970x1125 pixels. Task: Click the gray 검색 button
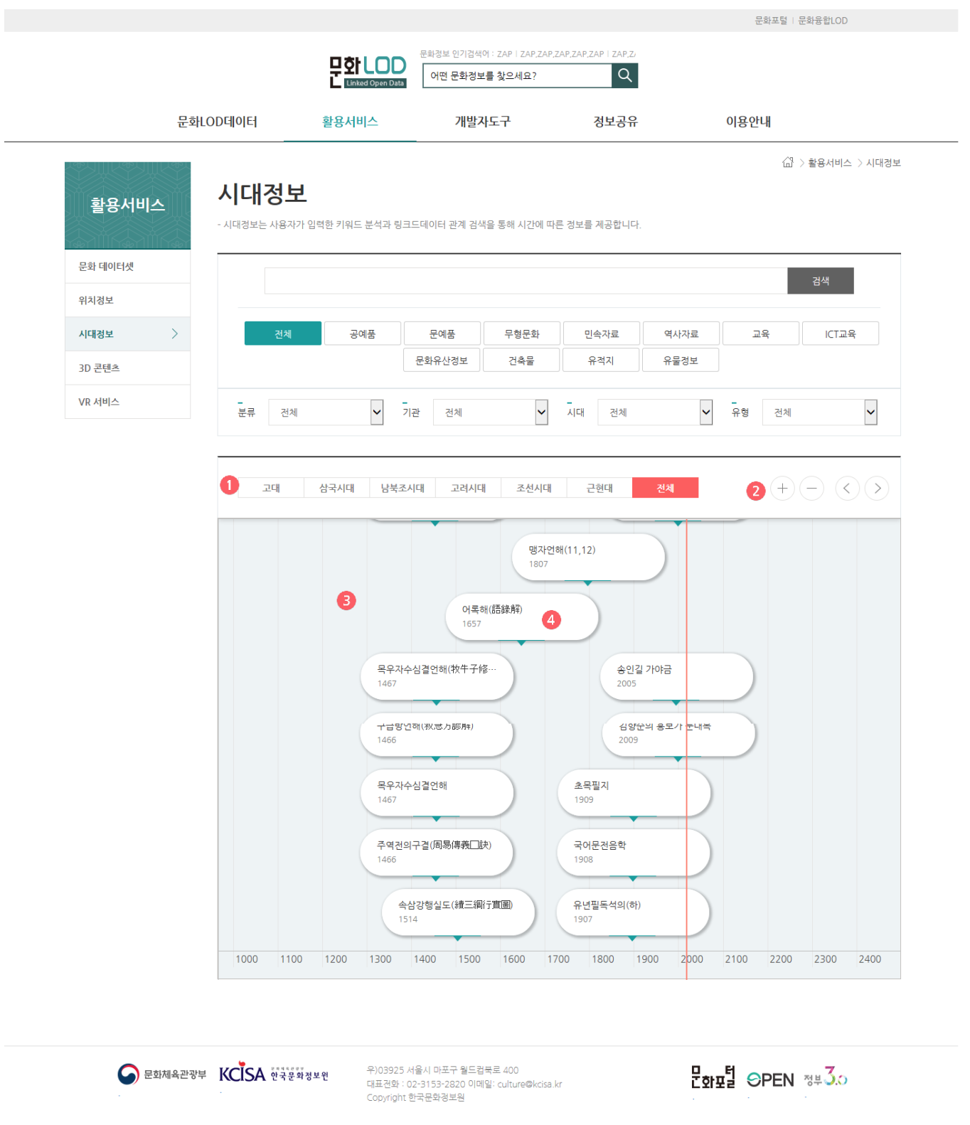point(821,281)
